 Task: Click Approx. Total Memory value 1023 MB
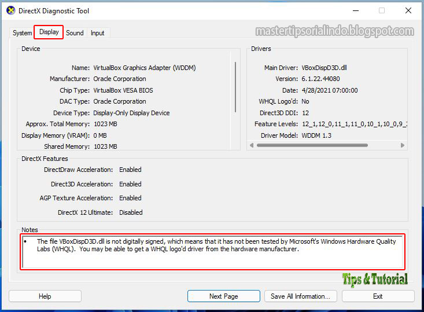pos(105,124)
